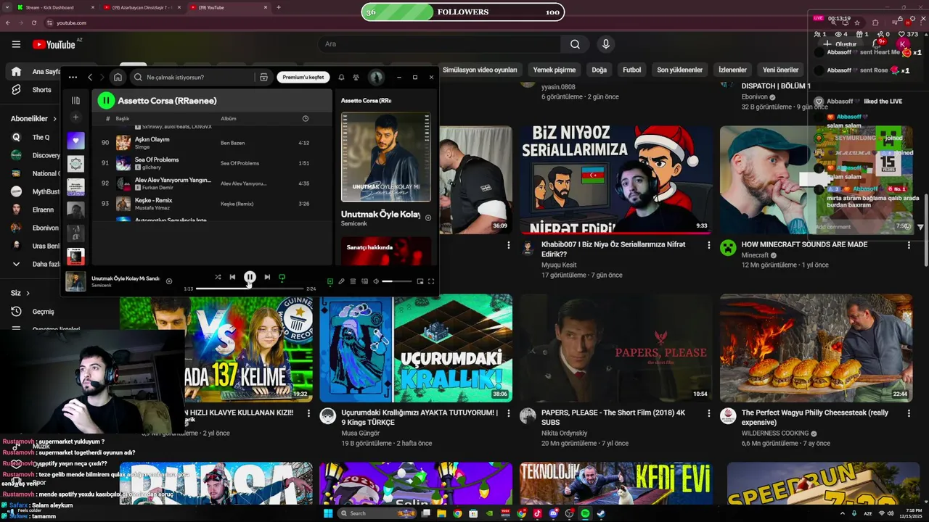Select Son yüklenenler filter chip
Screen dimensions: 929x522
(680, 70)
